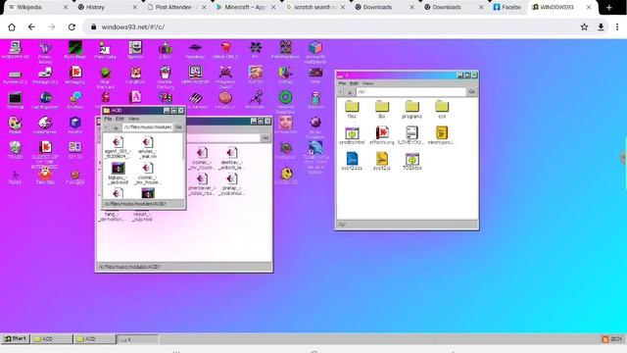This screenshot has width=627, height=353.
Task: Open the Corglitch corgi icon
Action: tap(135, 76)
